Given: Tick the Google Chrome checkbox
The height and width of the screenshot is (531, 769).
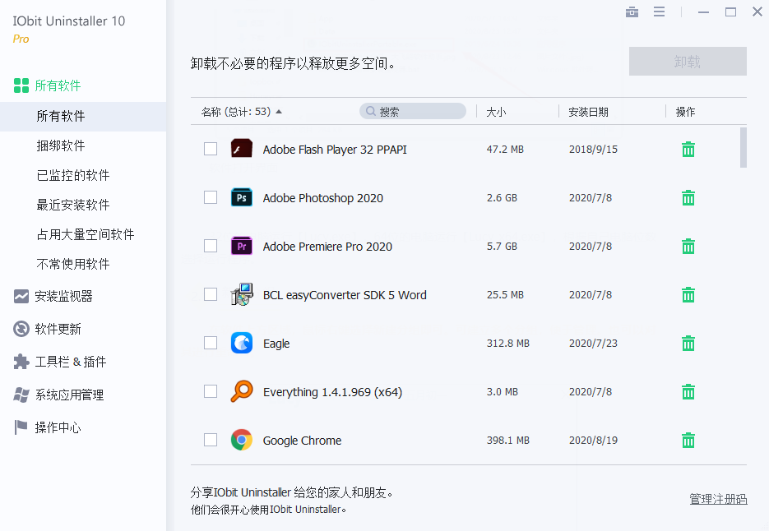Looking at the screenshot, I should (x=211, y=440).
